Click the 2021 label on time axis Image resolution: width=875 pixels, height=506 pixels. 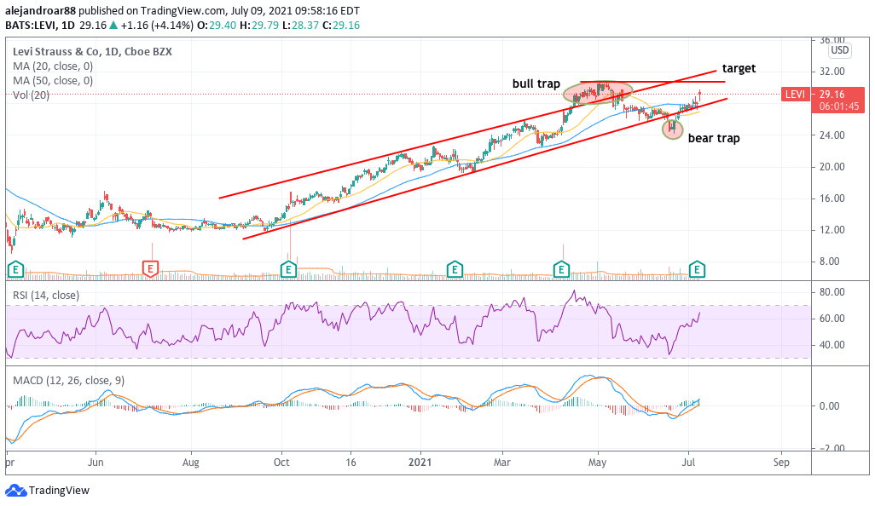pos(420,463)
